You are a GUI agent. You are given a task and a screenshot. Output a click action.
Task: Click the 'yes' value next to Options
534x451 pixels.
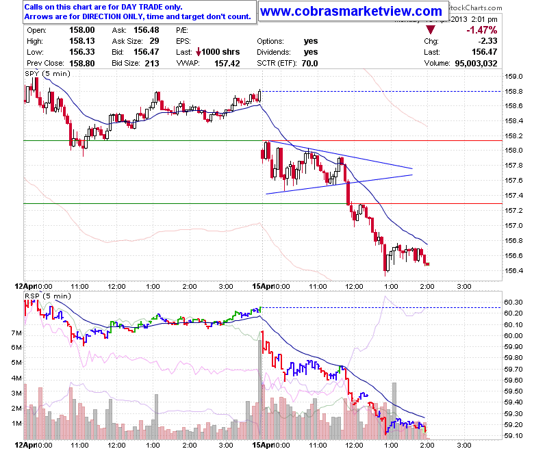[x=311, y=41]
